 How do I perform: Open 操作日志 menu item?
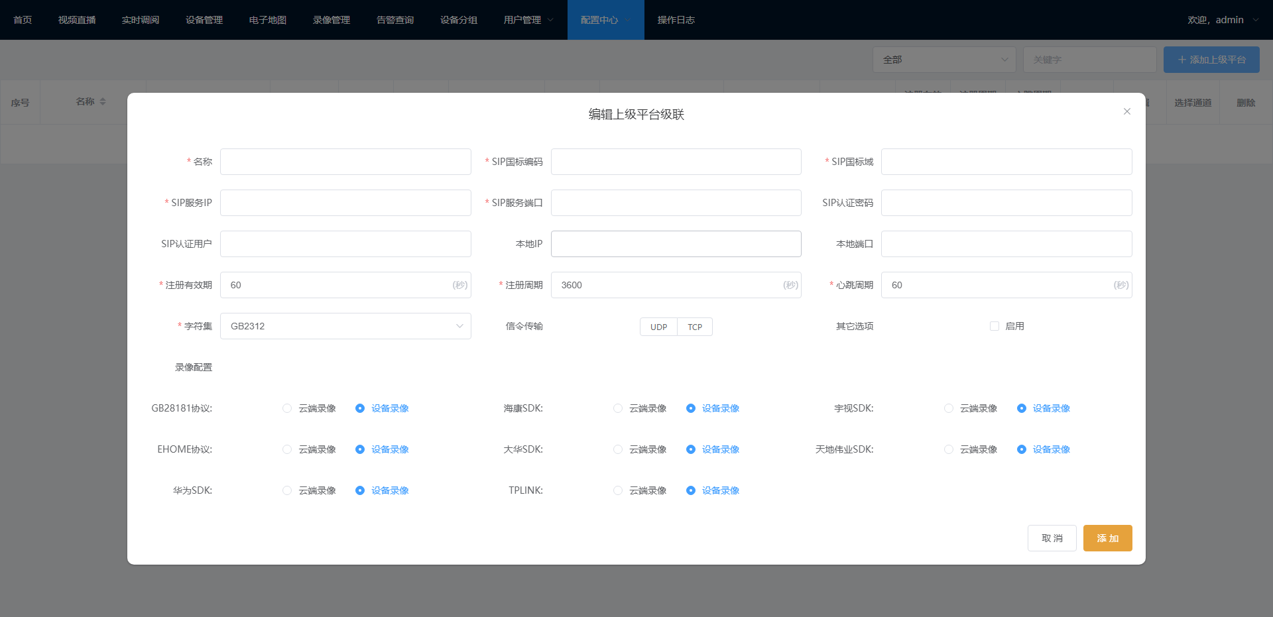676,20
